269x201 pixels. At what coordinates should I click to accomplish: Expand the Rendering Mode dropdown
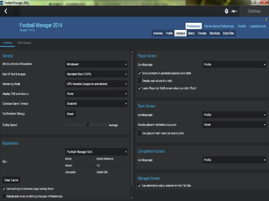pyautogui.click(x=96, y=84)
